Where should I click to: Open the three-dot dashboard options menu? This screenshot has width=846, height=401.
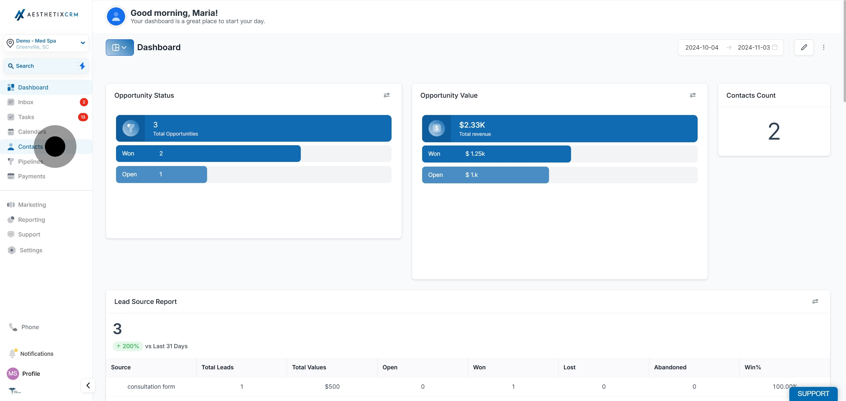pos(823,48)
